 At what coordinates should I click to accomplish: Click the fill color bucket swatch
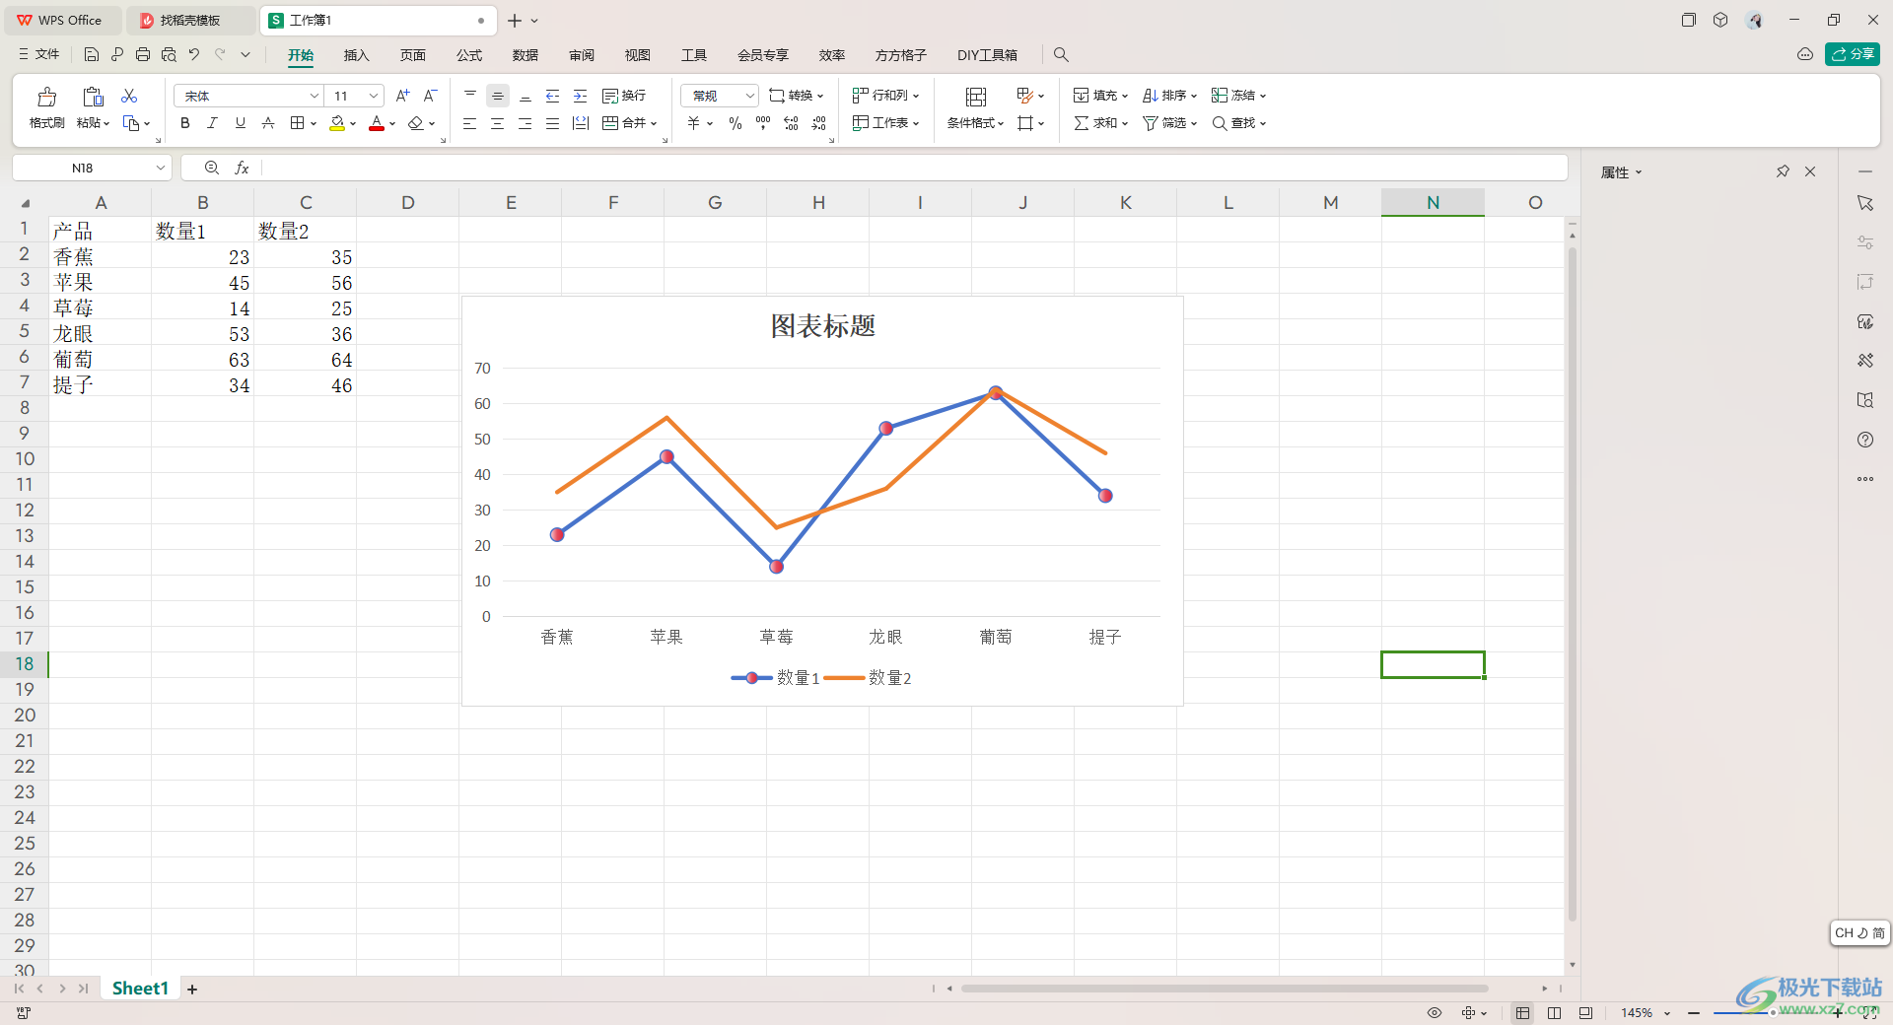click(x=337, y=123)
